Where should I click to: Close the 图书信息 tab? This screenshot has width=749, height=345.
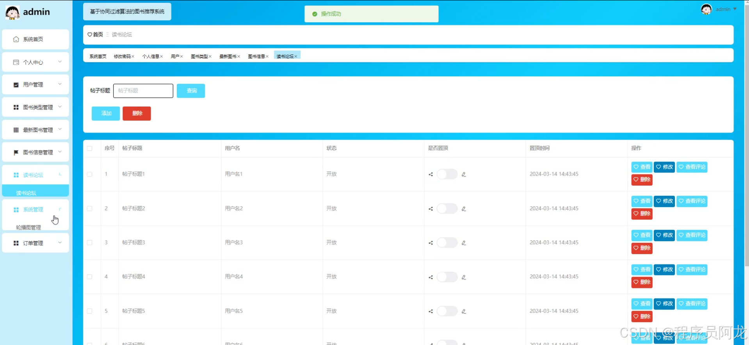(267, 57)
